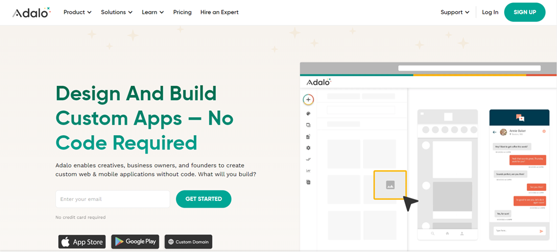Open the Google Play badge
This screenshot has width=557, height=252.
(x=135, y=242)
